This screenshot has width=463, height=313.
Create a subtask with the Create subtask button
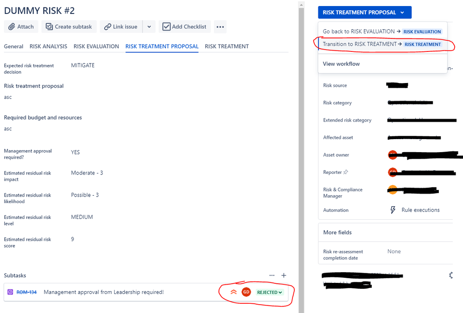[x=69, y=26]
